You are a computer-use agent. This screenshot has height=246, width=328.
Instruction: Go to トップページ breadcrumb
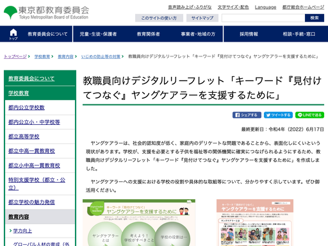15,56
